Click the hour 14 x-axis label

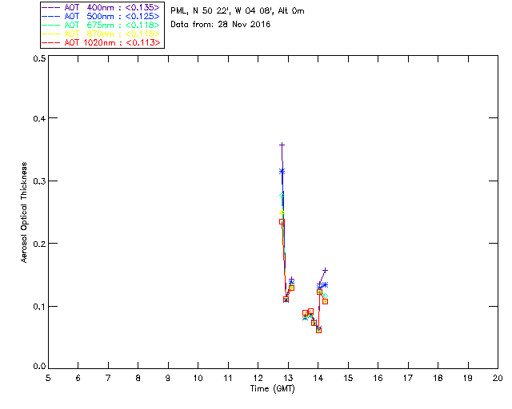[x=318, y=378]
